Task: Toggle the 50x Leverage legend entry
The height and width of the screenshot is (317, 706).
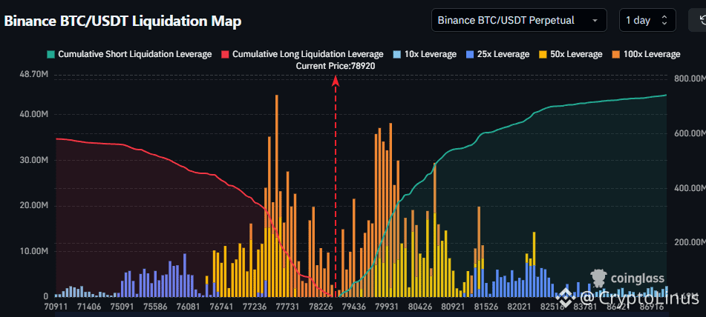Action: (570, 54)
